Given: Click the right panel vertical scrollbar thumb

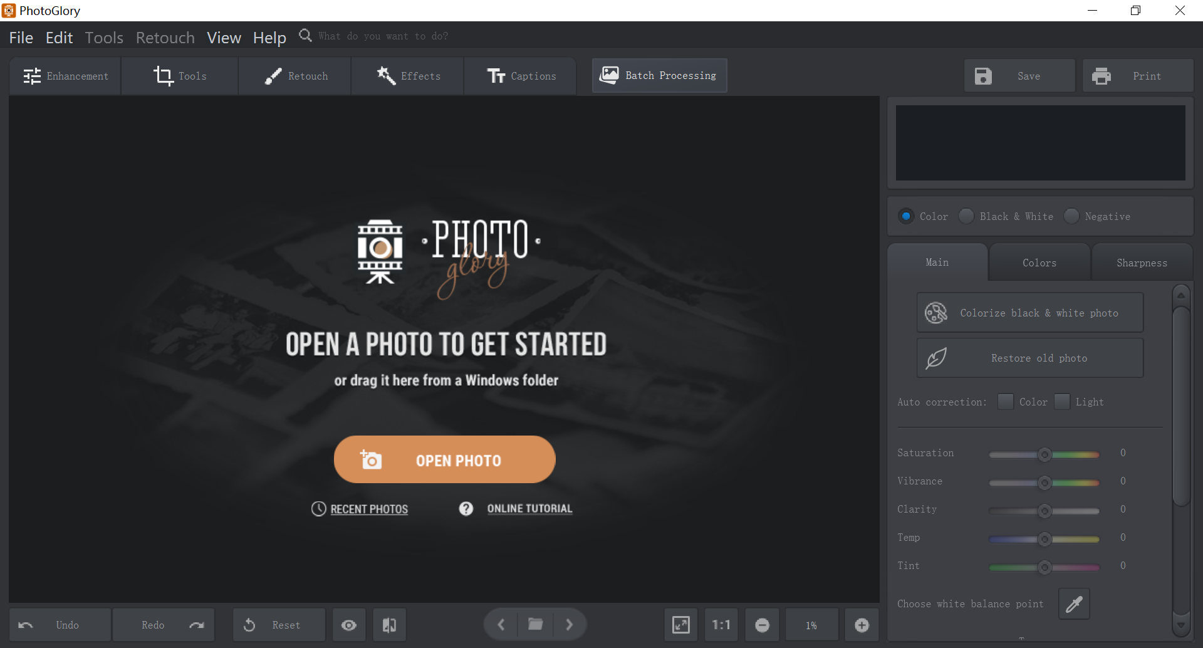Looking at the screenshot, I should tap(1181, 406).
